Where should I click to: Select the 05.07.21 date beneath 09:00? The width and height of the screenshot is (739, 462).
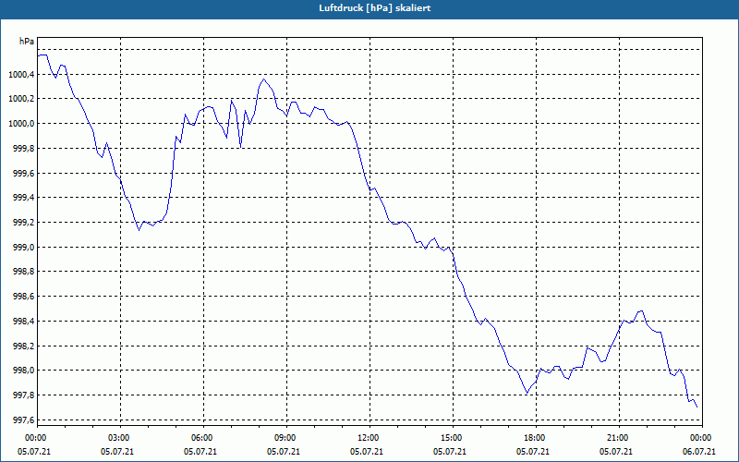[x=284, y=451]
